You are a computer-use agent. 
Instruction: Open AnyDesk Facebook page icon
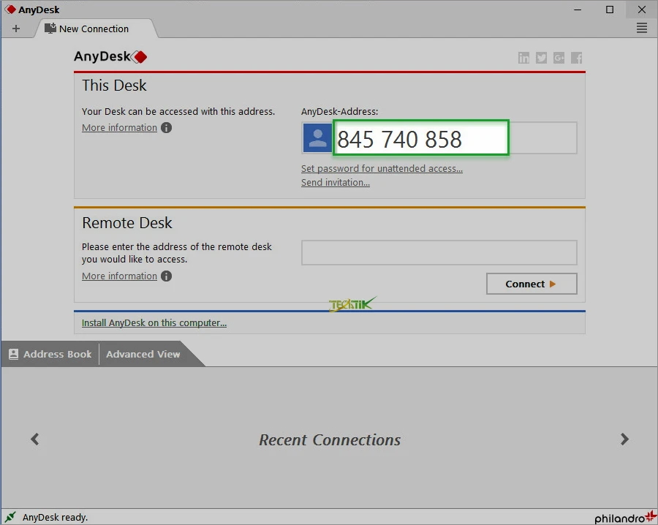pyautogui.click(x=577, y=58)
